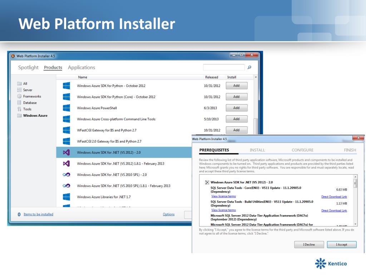
Task: Open the Items to be installed link
Action: 38,214
